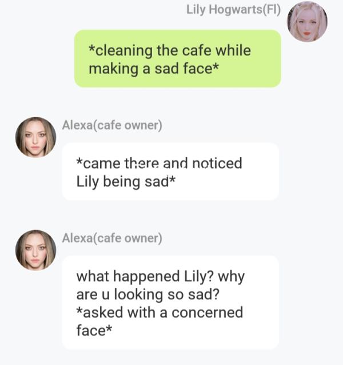Click the line '*asked with a concerned'
Screen dimensions: 343x365
click(x=159, y=312)
